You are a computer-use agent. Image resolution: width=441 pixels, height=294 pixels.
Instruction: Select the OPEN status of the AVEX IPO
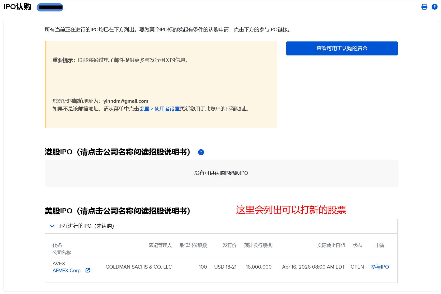(357, 267)
